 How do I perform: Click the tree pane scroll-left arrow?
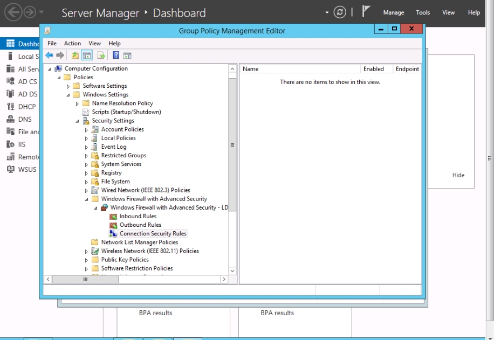click(48, 279)
